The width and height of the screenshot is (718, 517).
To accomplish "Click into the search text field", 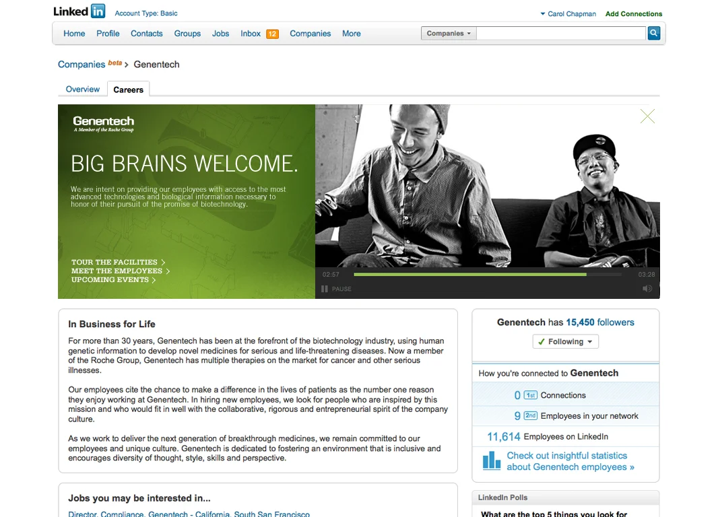I will [561, 34].
